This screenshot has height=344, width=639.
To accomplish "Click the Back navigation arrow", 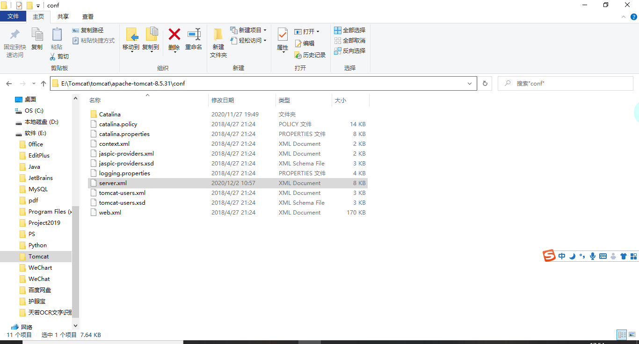I will 9,84.
